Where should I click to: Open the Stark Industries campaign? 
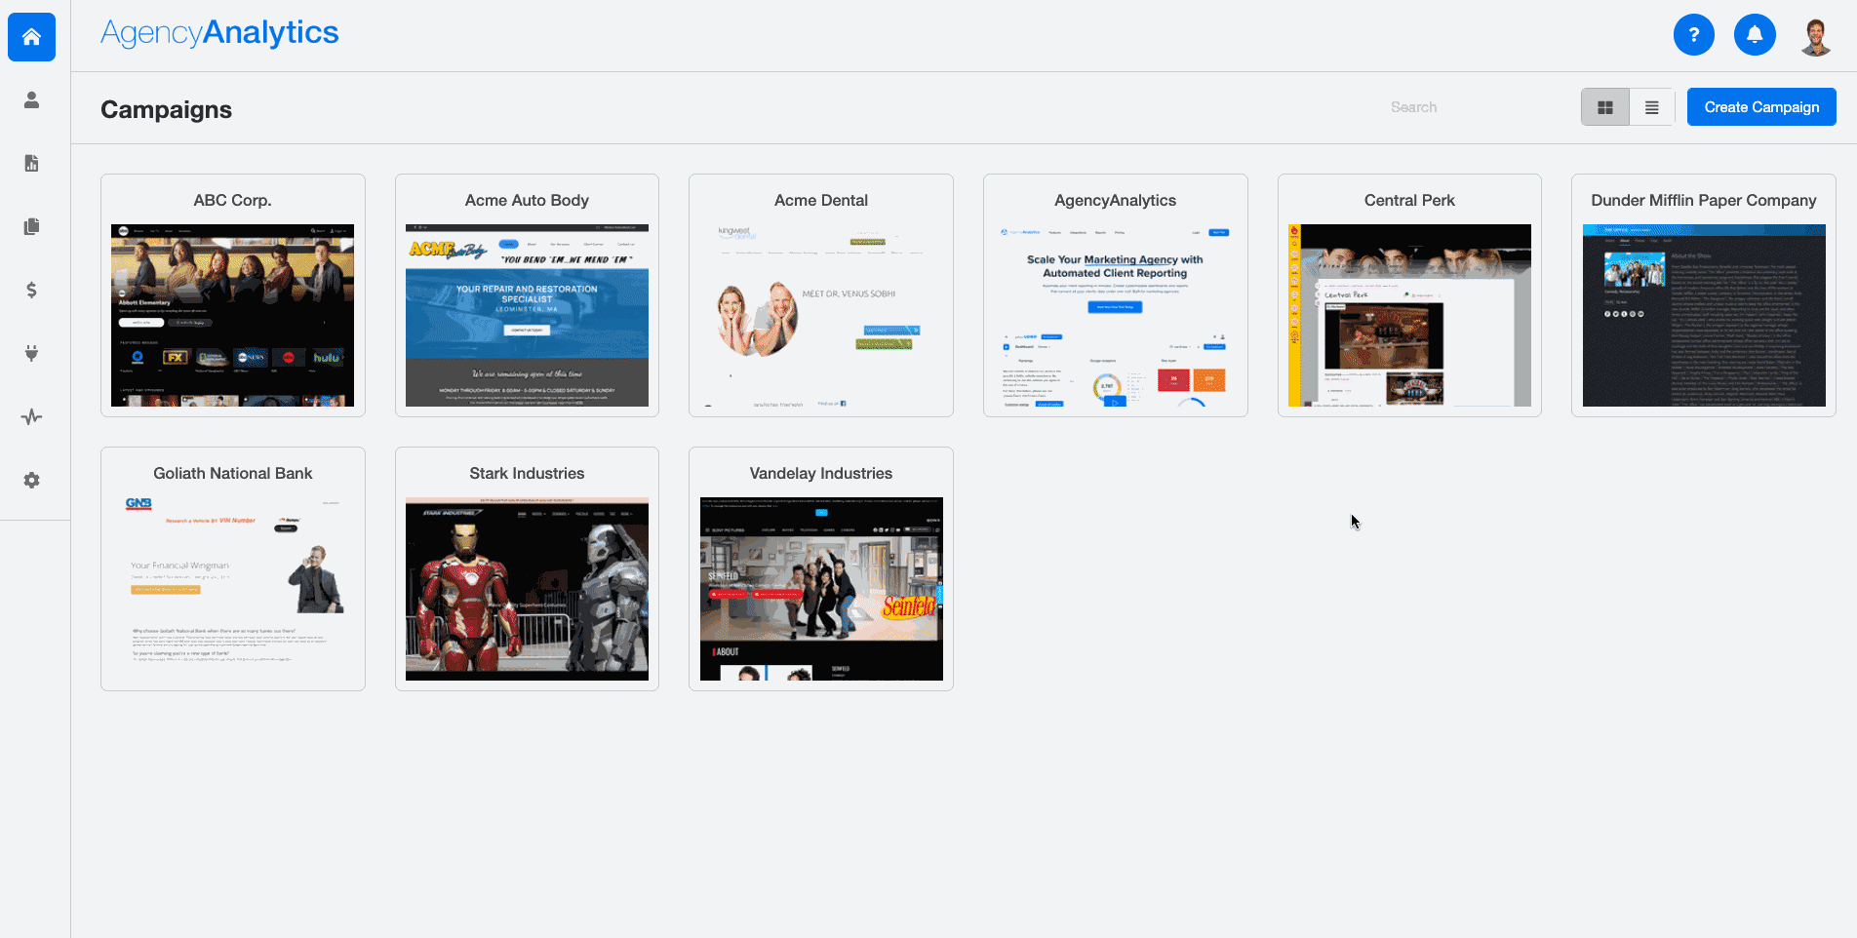coord(527,568)
